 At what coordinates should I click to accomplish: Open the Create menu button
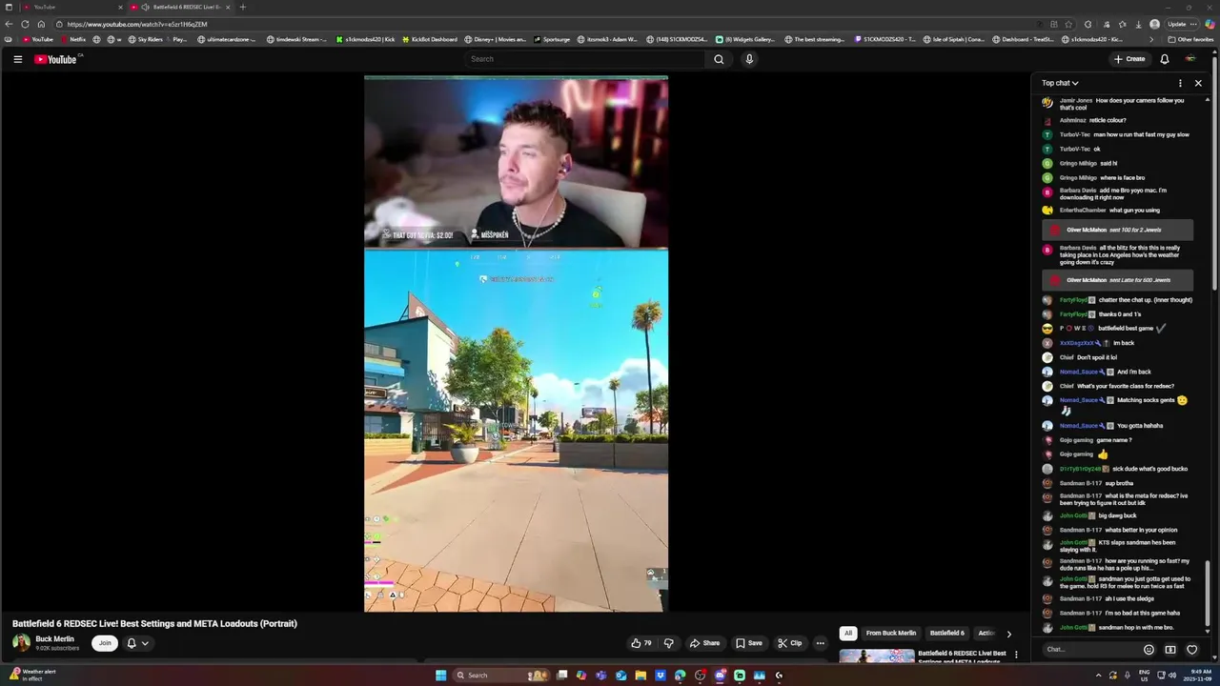click(x=1129, y=59)
